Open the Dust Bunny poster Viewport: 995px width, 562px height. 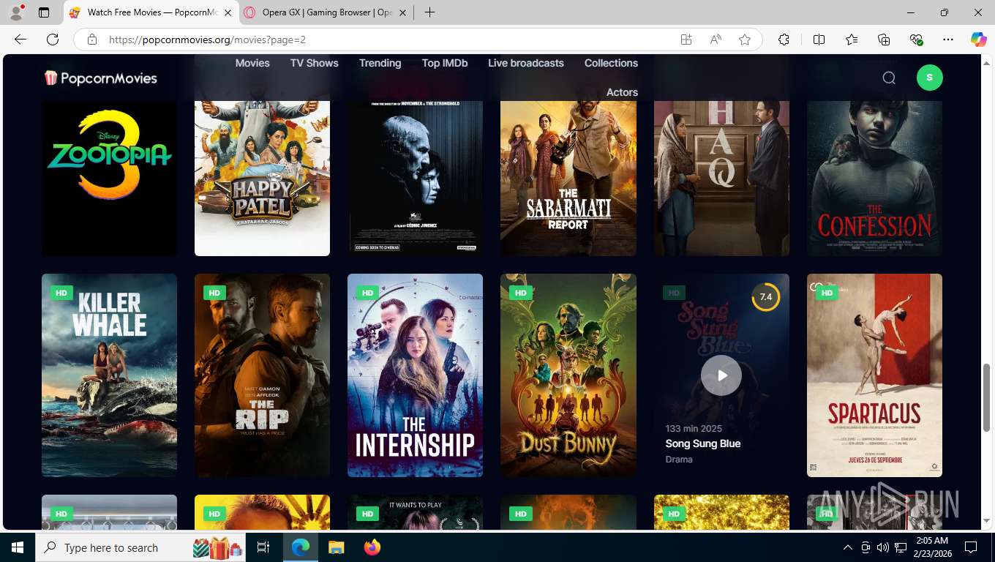click(x=568, y=375)
